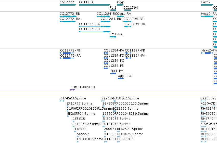The width and height of the screenshot is (217, 143).
Task: Click protein Hexo2-PA
Action: click(207, 53)
